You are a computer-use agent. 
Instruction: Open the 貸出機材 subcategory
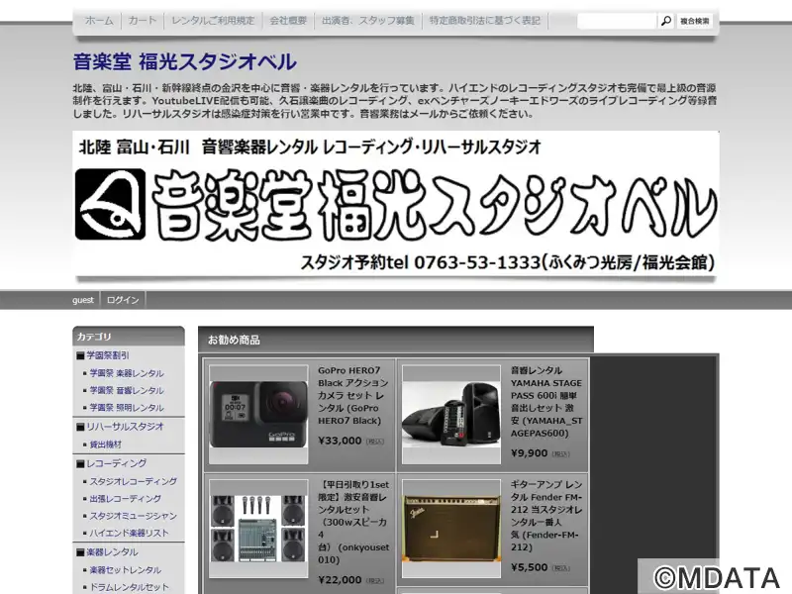coord(106,445)
